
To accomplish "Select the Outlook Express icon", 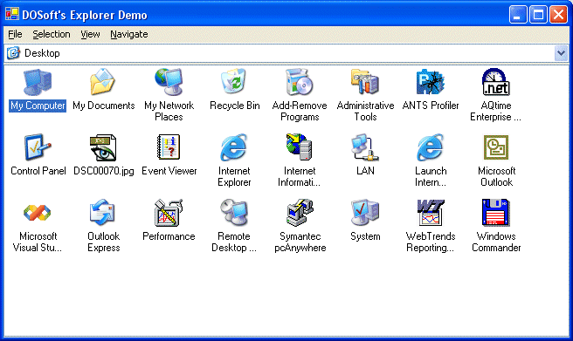I will click(103, 213).
